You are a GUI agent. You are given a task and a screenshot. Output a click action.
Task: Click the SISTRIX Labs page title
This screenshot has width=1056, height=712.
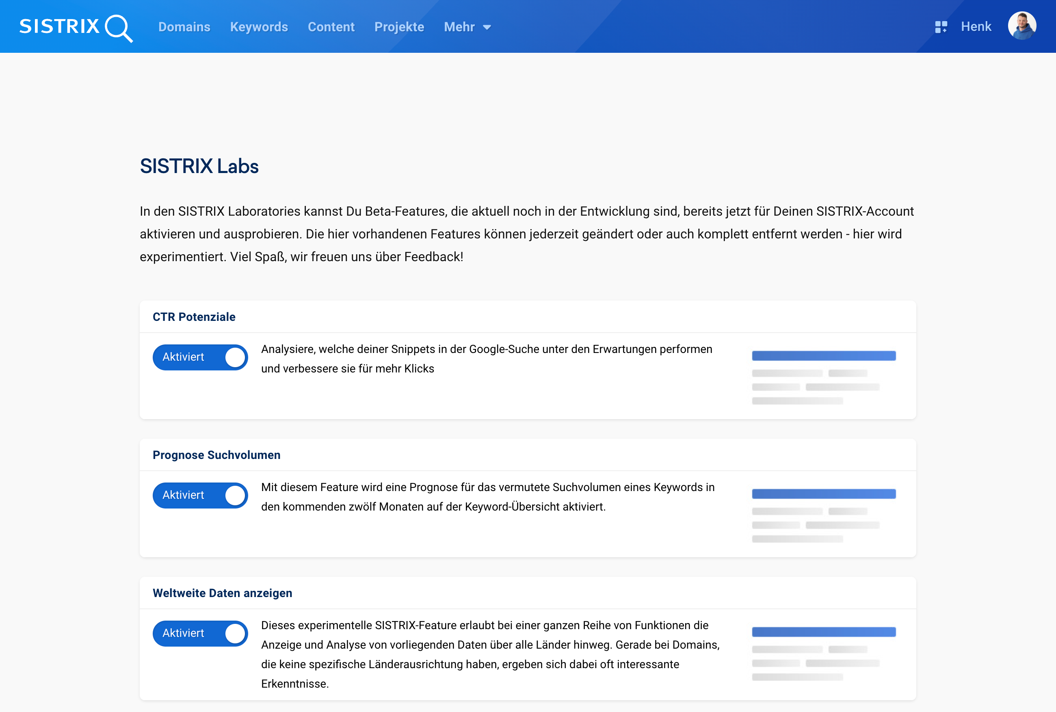[x=199, y=166]
